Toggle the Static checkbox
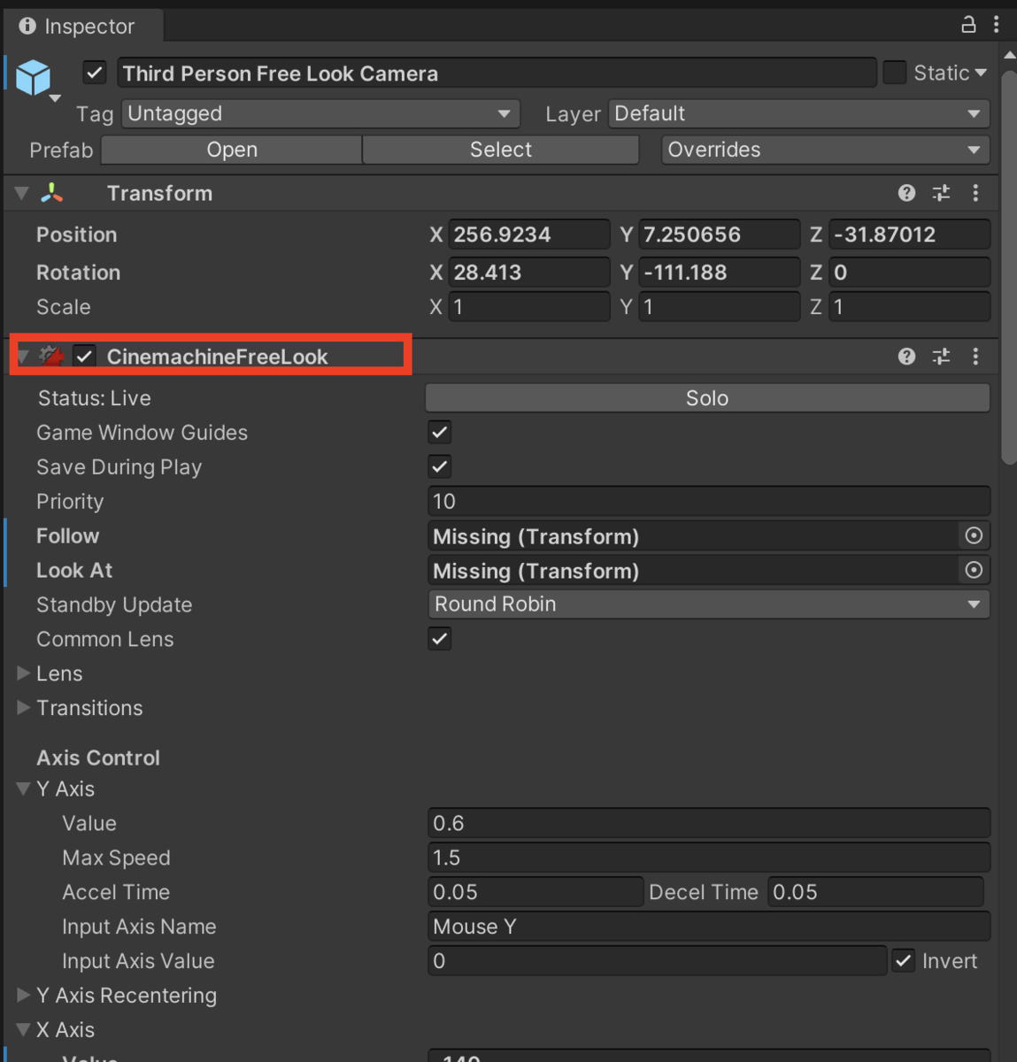The width and height of the screenshot is (1017, 1062). coord(895,73)
